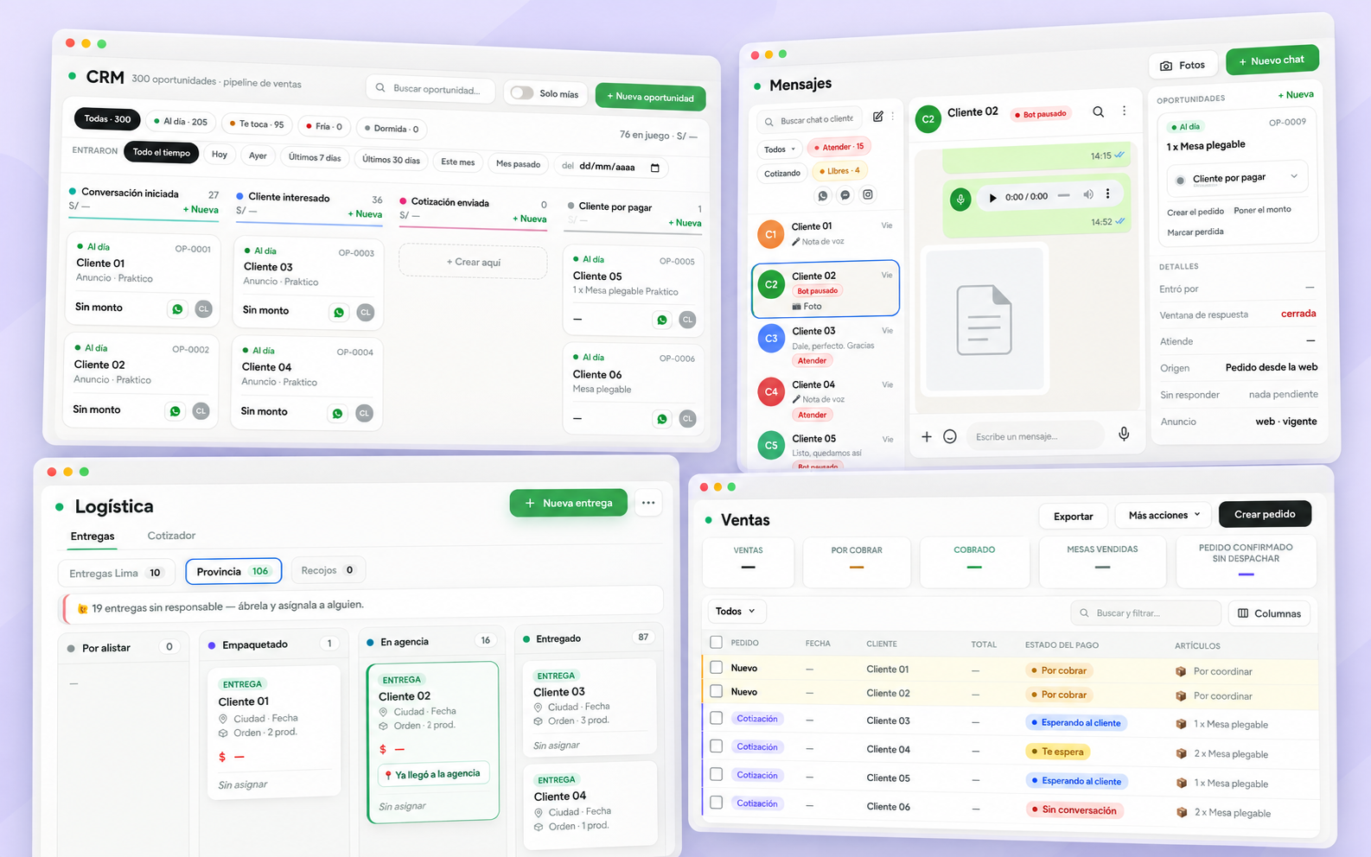Click Crear pedido in Ventas
Viewport: 1371px width, 857px height.
tap(1265, 514)
